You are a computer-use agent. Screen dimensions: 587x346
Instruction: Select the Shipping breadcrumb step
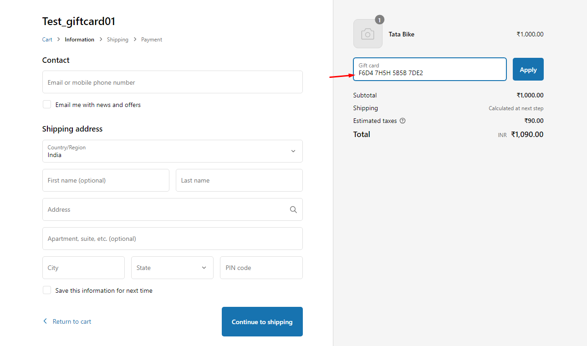coord(117,40)
